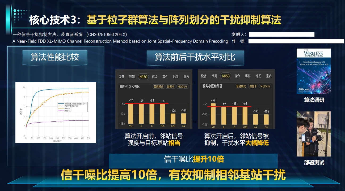The height and width of the screenshot is (191, 345).
Task: Open the IEEE Wireless Communications cover thumbnail
Action: [x=314, y=71]
